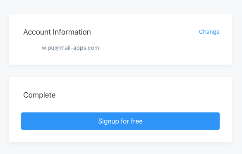Click 'mail-apps.com' portion of email address

79,48
